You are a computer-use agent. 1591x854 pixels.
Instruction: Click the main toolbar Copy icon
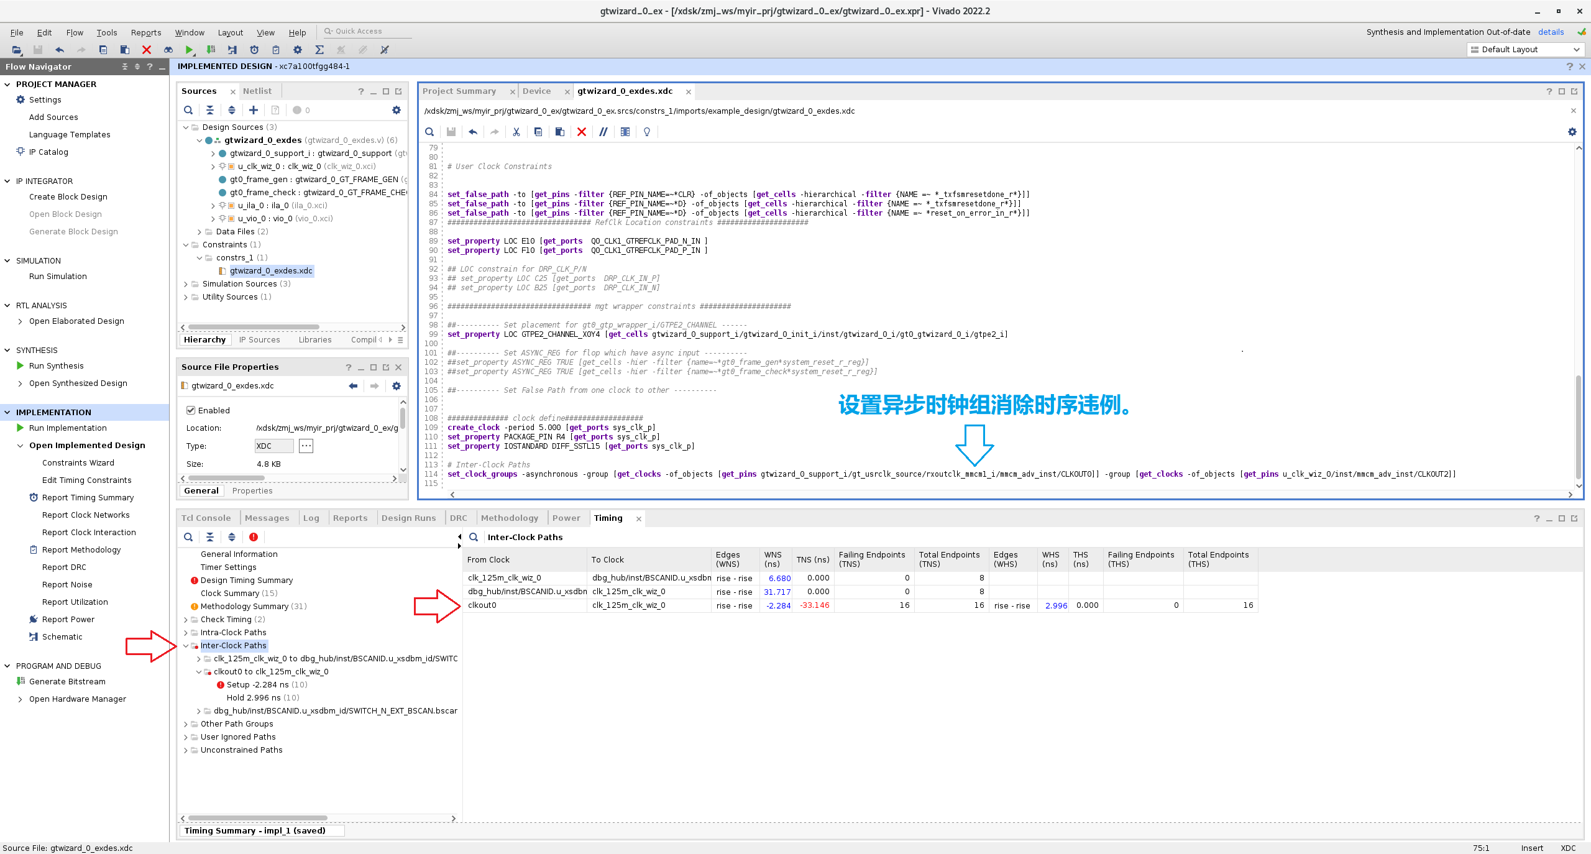tap(103, 50)
